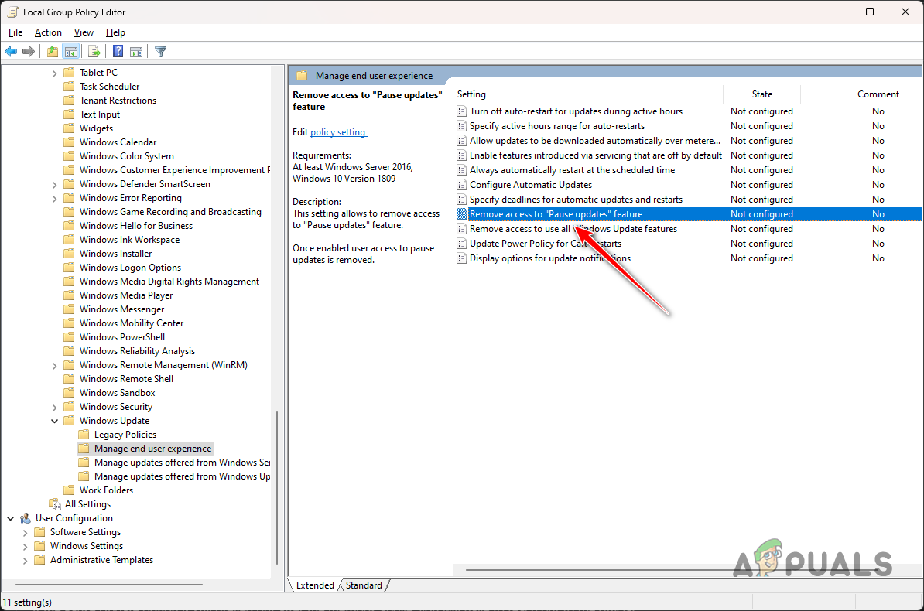This screenshot has height=611, width=924.
Task: Click the Tablet PC folder icon
Action: (x=69, y=73)
